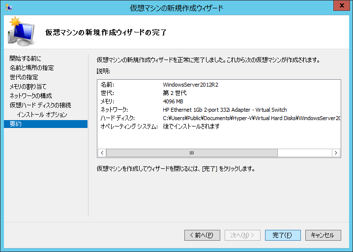Viewport: 353px width, 252px height.
Task: Click the left arrow of horizontal scrollbar
Action: [102, 153]
